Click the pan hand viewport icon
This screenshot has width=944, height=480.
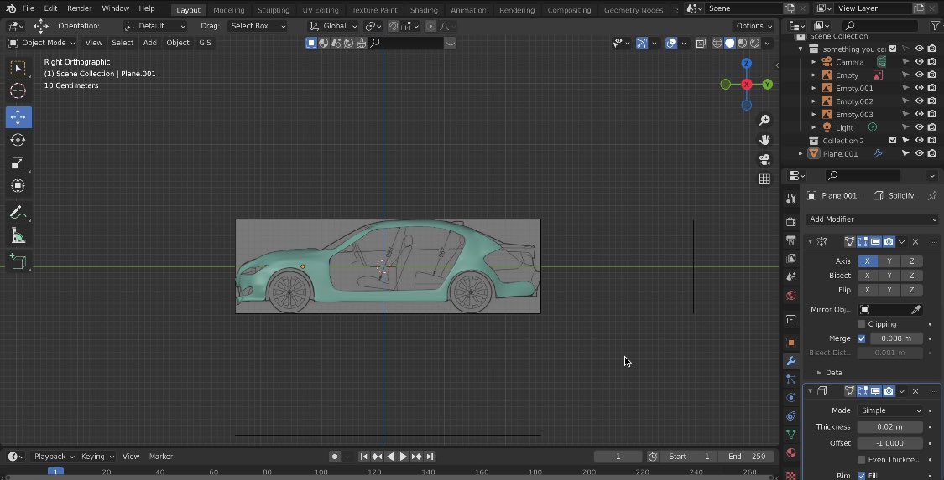coord(764,140)
